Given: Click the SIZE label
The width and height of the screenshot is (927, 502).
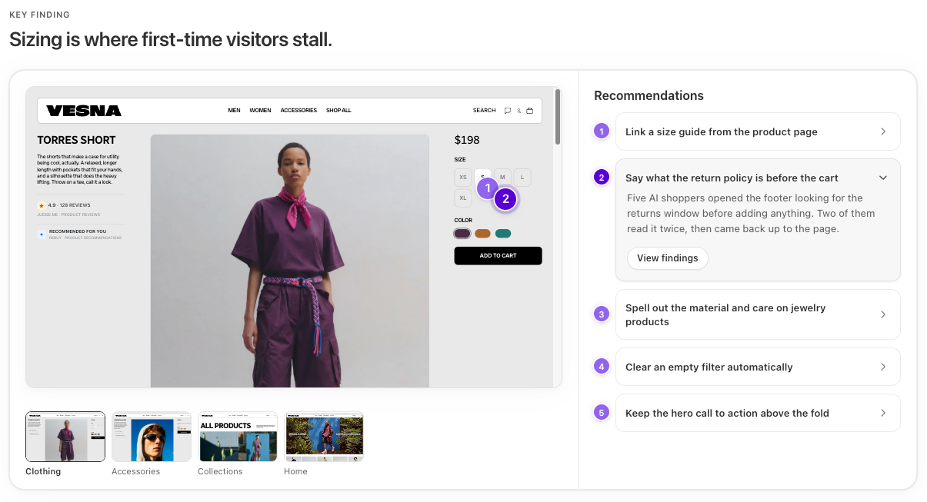Looking at the screenshot, I should click(x=460, y=160).
